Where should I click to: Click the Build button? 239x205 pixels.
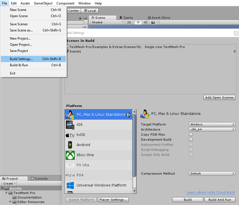(188, 200)
